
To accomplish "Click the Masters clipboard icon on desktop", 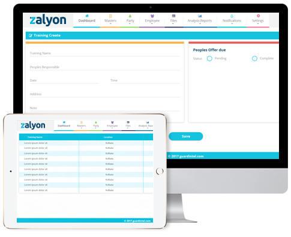I will point(110,16).
